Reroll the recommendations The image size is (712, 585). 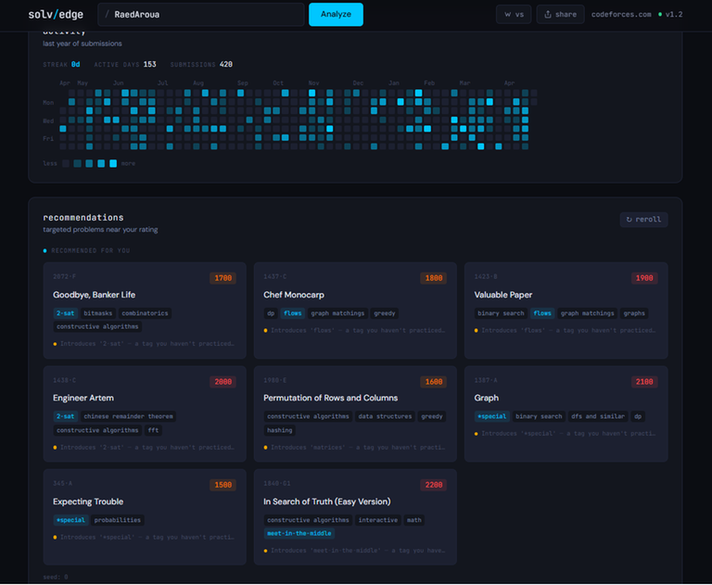(643, 220)
